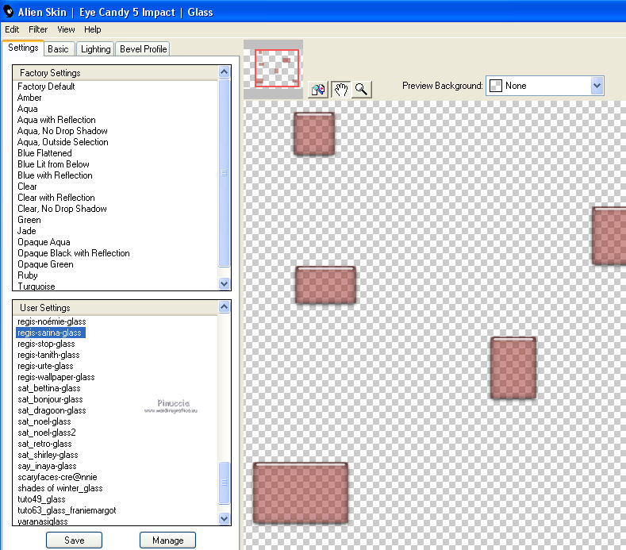Select sat_noel-glass user setting
This screenshot has width=626, height=550.
(x=44, y=421)
